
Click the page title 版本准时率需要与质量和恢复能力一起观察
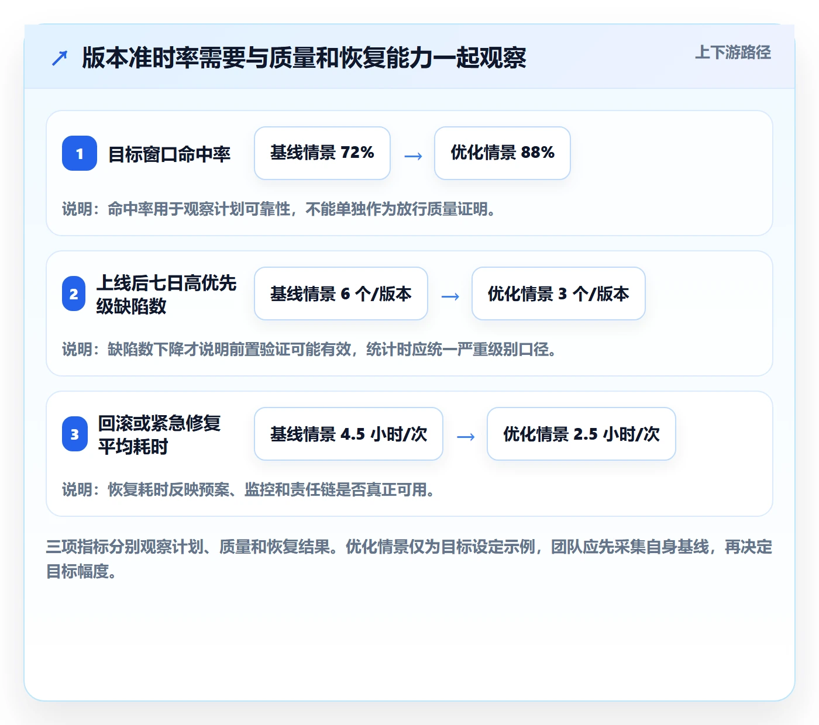(304, 58)
